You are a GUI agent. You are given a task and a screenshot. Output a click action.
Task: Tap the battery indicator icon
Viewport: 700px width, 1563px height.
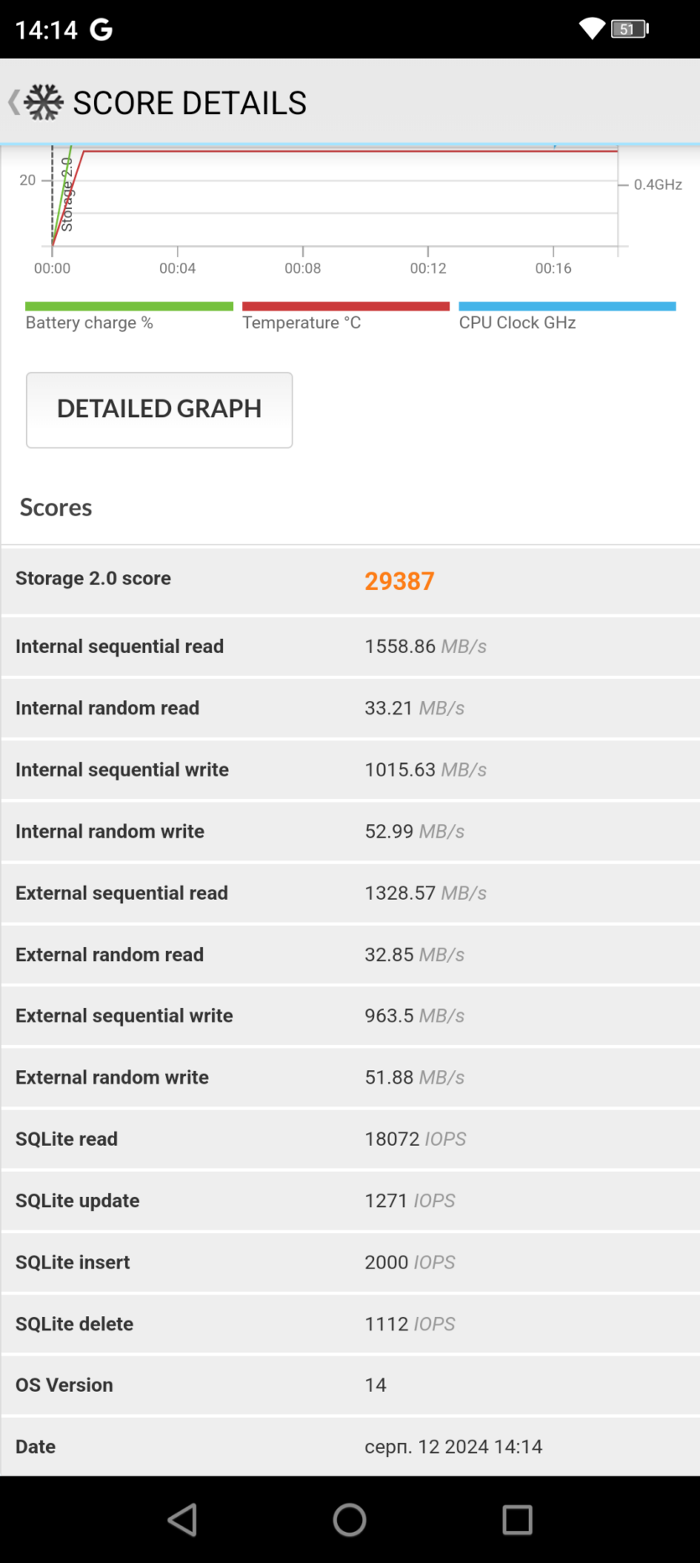(x=630, y=29)
